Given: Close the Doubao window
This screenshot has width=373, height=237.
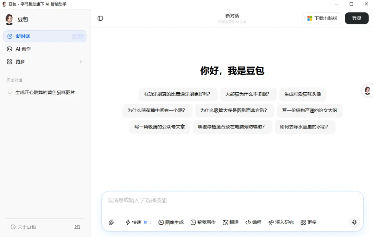Looking at the screenshot, I should pyautogui.click(x=366, y=4).
